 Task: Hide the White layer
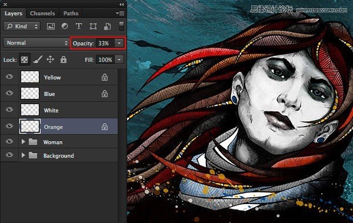tap(9, 109)
